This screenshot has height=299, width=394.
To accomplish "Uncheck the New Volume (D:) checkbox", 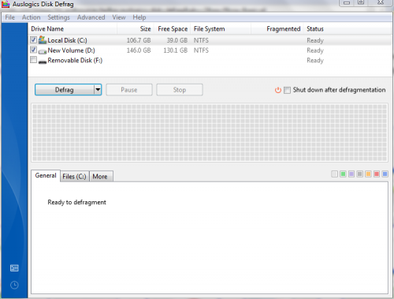I will 33,50.
